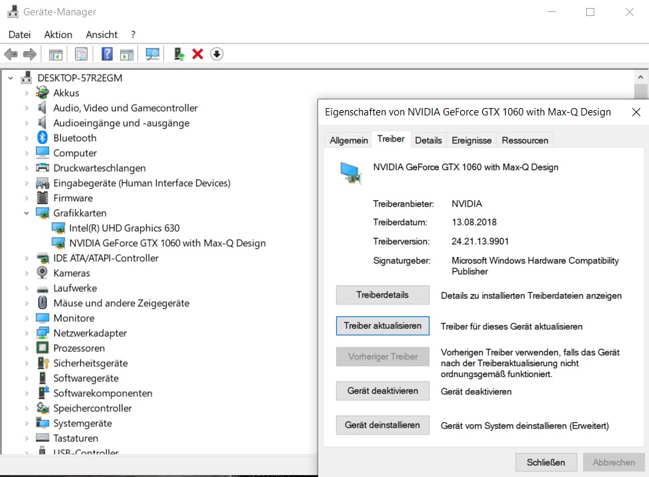Click the show/hide console tree toolbar icon
Viewport: 649px width, 477px height.
[56, 54]
